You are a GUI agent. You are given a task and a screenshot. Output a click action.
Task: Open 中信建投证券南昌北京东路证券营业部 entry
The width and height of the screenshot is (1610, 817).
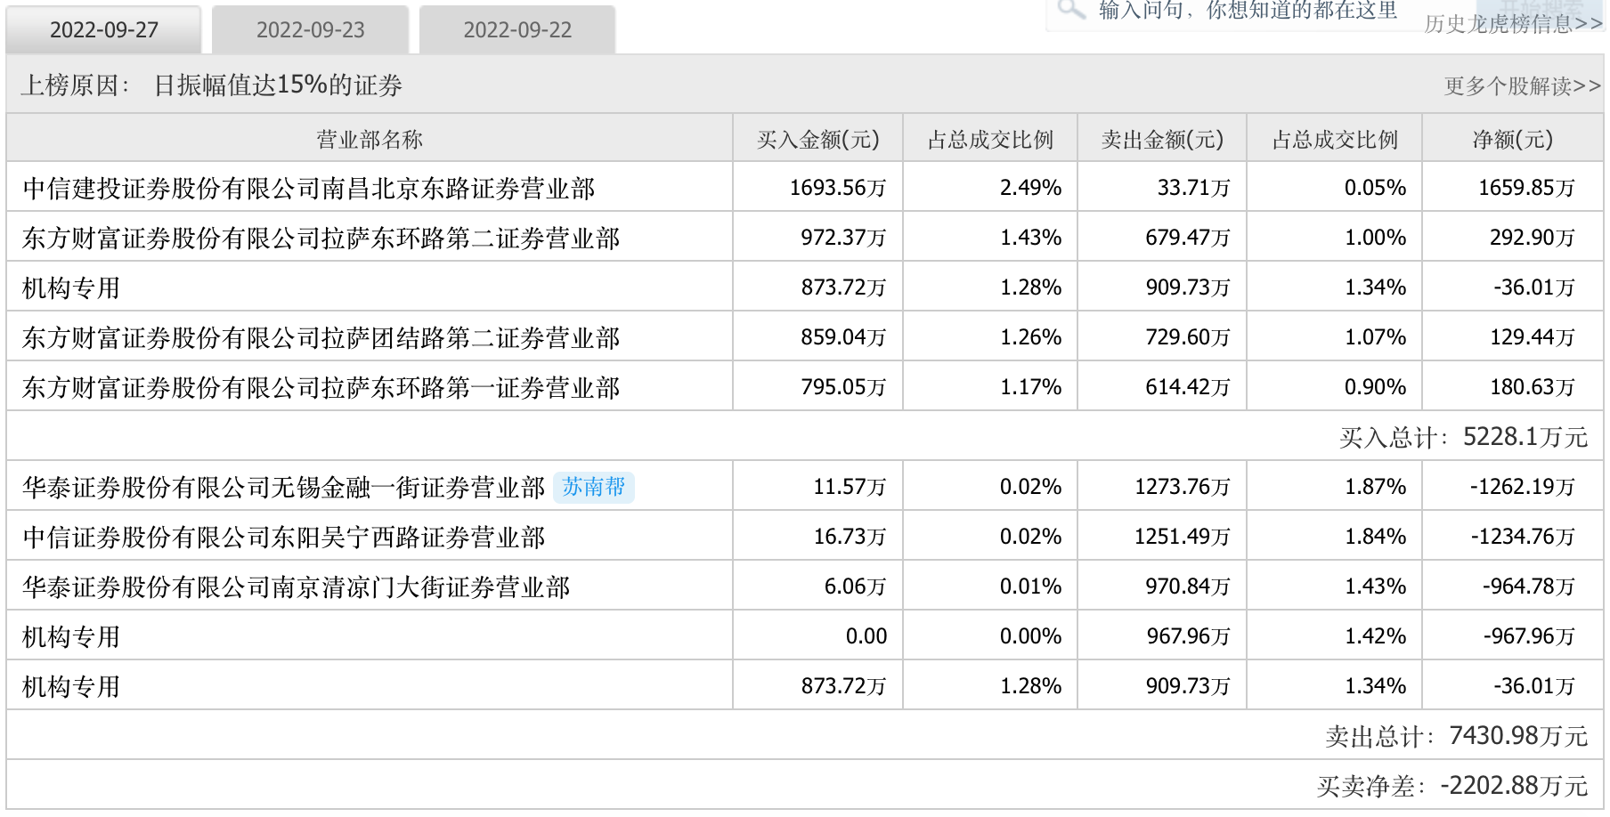click(308, 189)
